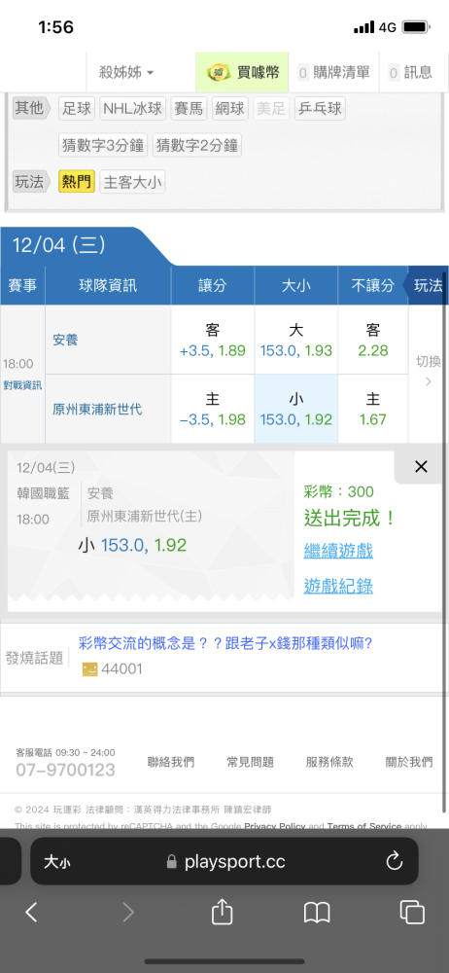Pick 主 −3.5, 1.98 spread bet
The width and height of the screenshot is (449, 973).
click(x=213, y=409)
